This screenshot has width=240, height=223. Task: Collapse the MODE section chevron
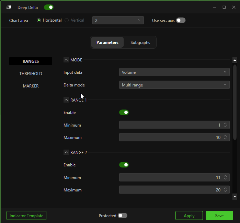[x=66, y=60]
